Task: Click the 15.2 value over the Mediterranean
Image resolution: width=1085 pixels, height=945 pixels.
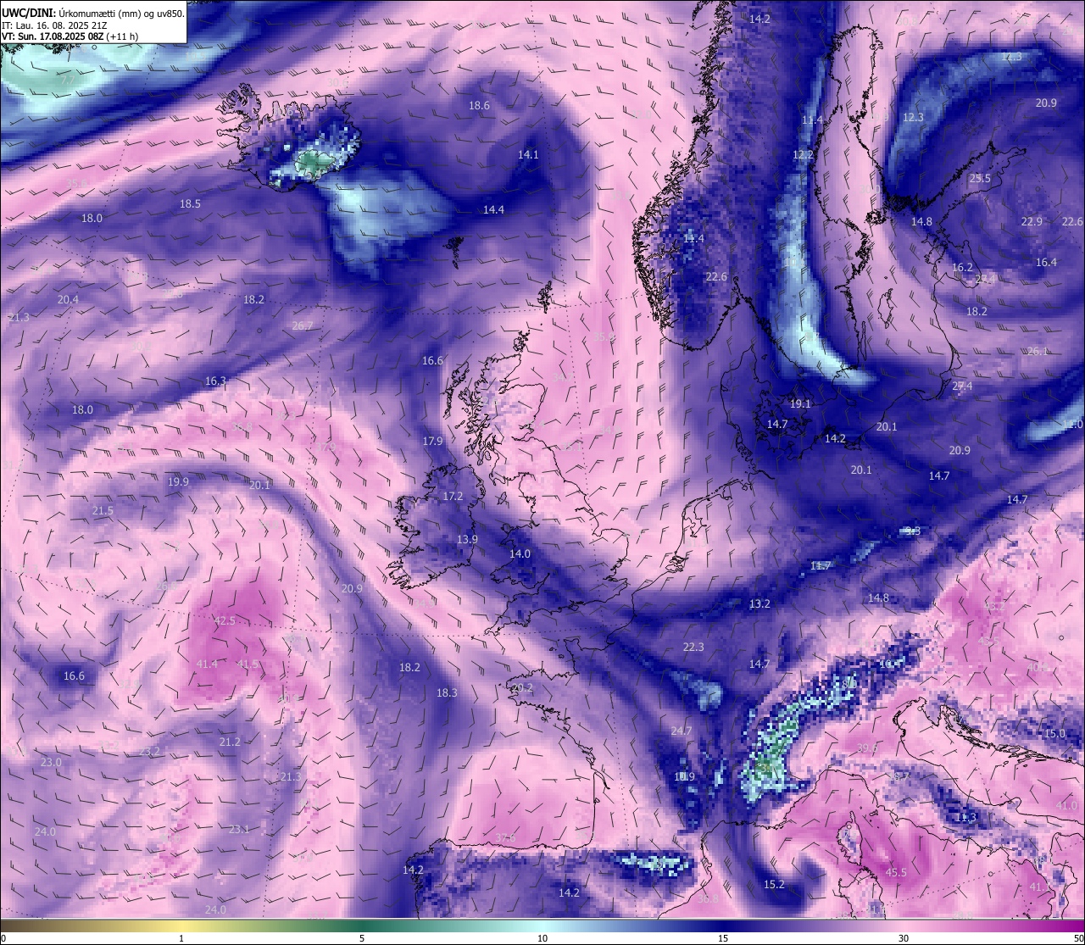Action: [x=774, y=884]
